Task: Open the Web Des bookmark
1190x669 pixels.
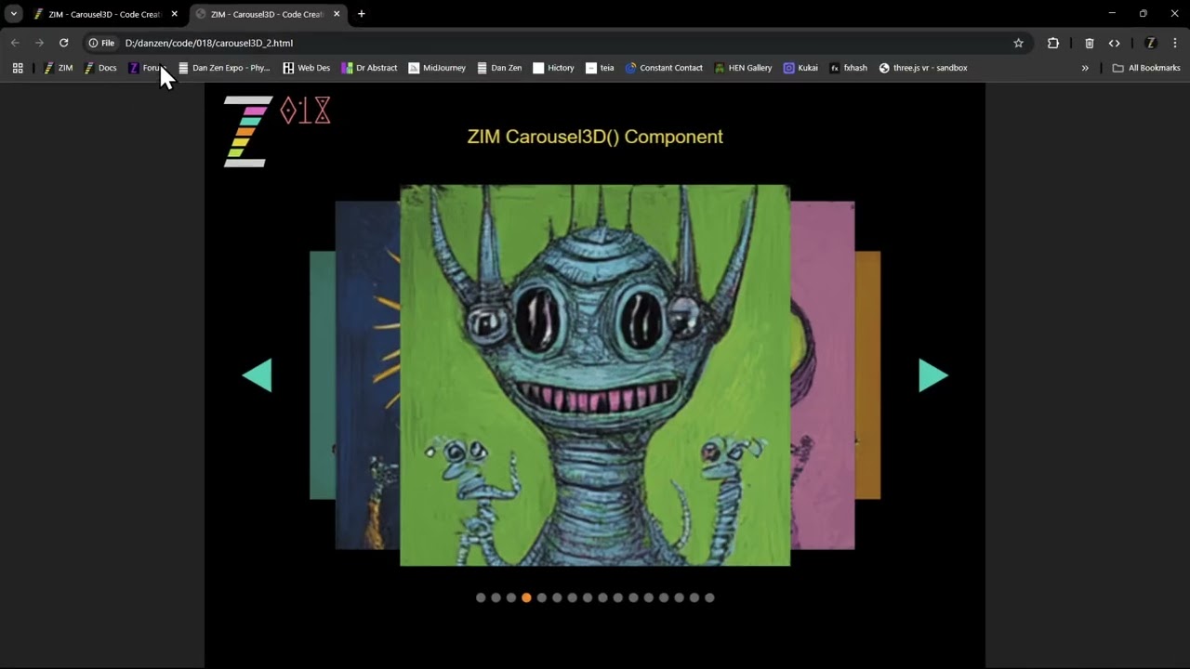Action: [307, 68]
